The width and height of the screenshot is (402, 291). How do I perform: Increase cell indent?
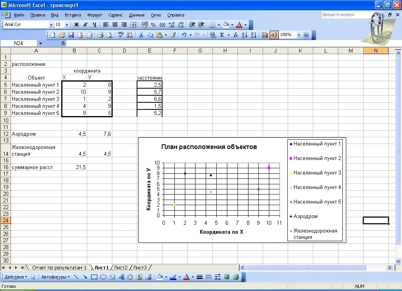click(x=201, y=25)
